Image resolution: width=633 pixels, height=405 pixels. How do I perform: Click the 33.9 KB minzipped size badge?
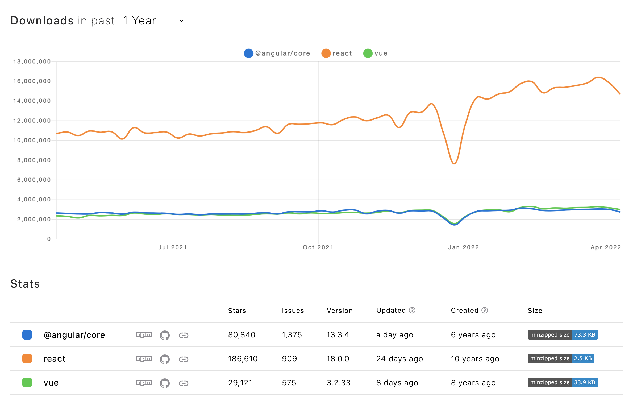pos(563,382)
